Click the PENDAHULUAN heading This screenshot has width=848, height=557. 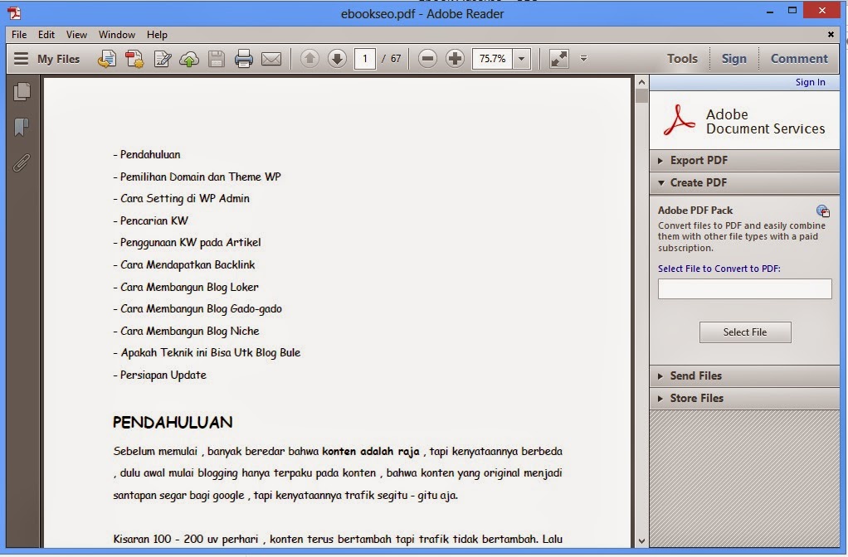[173, 423]
